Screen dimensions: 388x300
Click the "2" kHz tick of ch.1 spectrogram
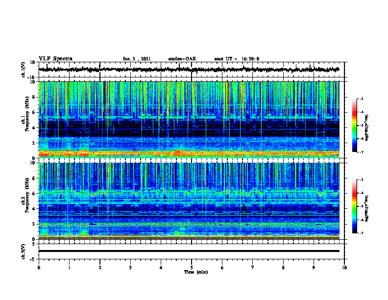tap(34, 143)
